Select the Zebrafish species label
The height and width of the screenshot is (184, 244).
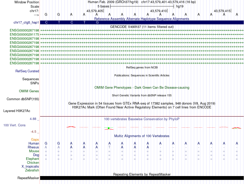pos(32,170)
